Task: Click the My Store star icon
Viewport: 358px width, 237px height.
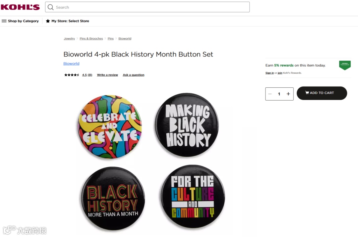Action: tap(48, 21)
